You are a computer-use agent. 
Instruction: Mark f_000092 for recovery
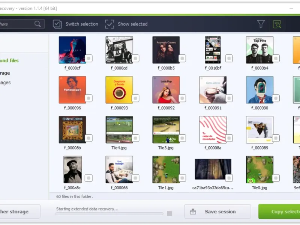182,98
